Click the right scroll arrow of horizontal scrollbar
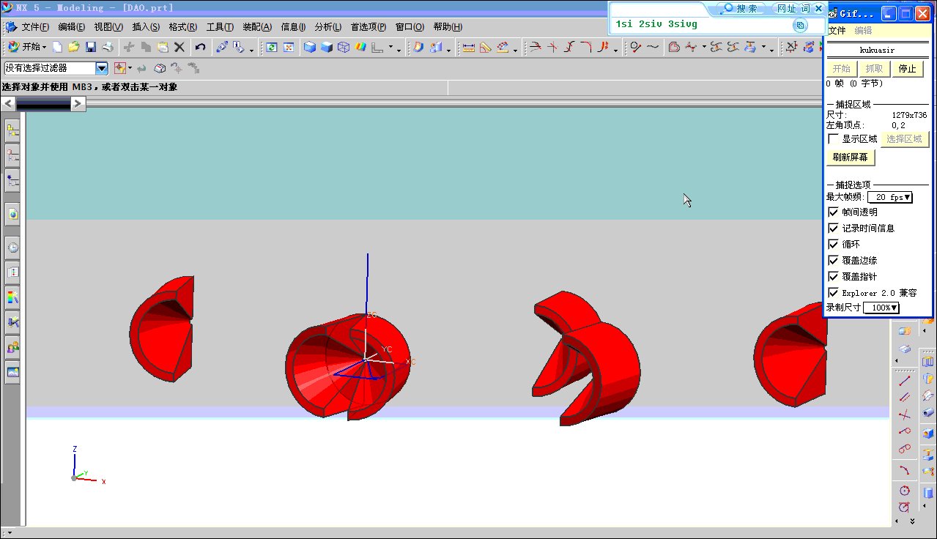 pos(78,104)
